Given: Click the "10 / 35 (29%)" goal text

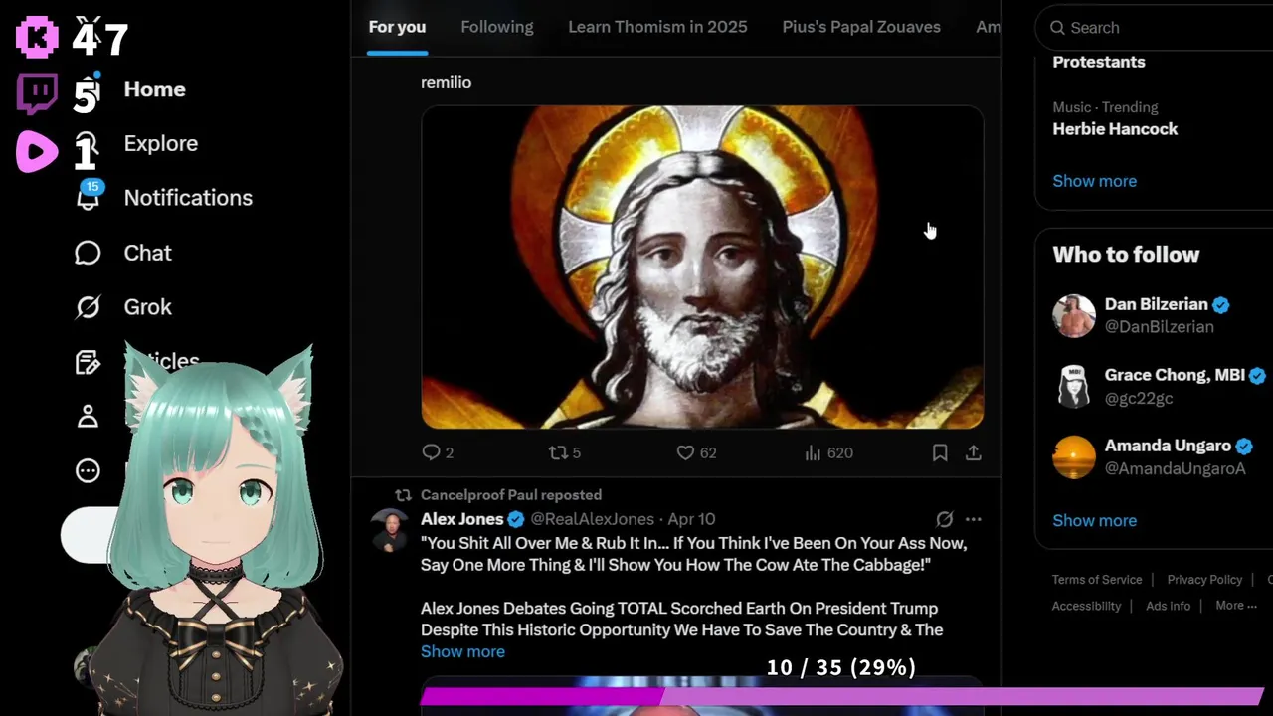Looking at the screenshot, I should point(840,667).
